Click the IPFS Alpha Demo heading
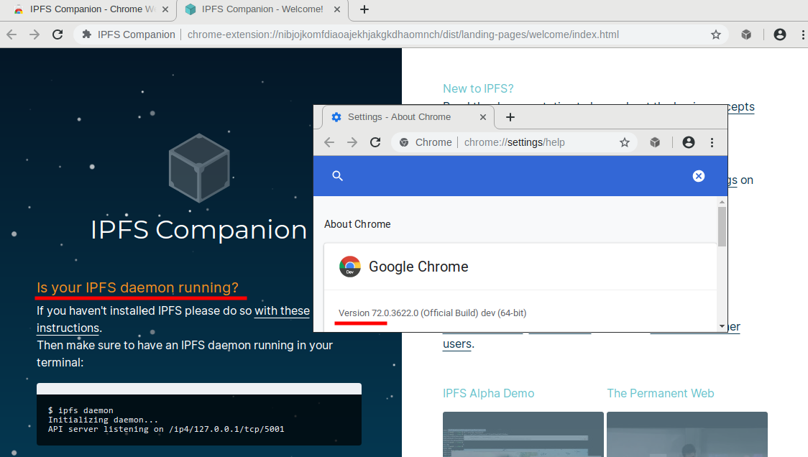This screenshot has width=808, height=457. (x=489, y=393)
